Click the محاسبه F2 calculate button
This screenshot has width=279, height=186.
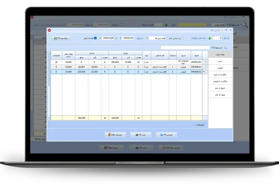coord(62,38)
